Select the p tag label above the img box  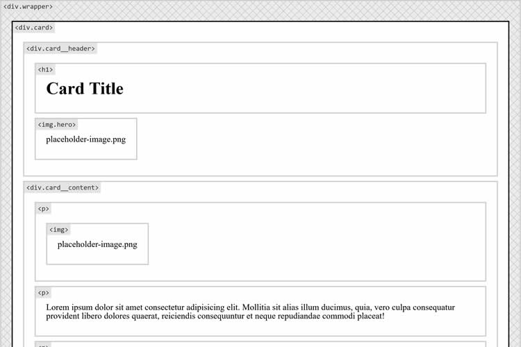pyautogui.click(x=43, y=208)
